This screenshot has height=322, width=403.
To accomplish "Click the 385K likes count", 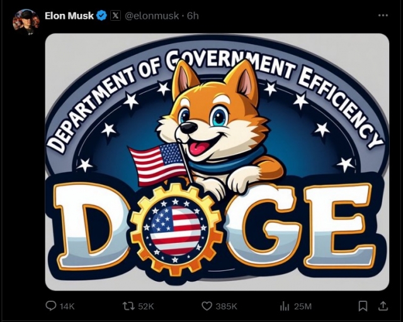I will (227, 306).
